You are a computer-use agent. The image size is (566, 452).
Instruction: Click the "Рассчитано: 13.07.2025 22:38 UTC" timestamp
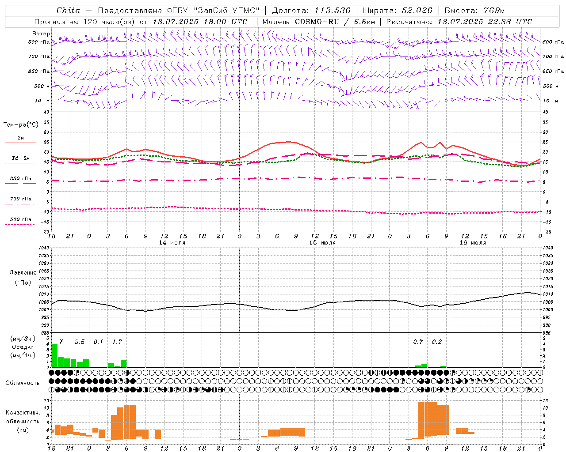pos(459,22)
